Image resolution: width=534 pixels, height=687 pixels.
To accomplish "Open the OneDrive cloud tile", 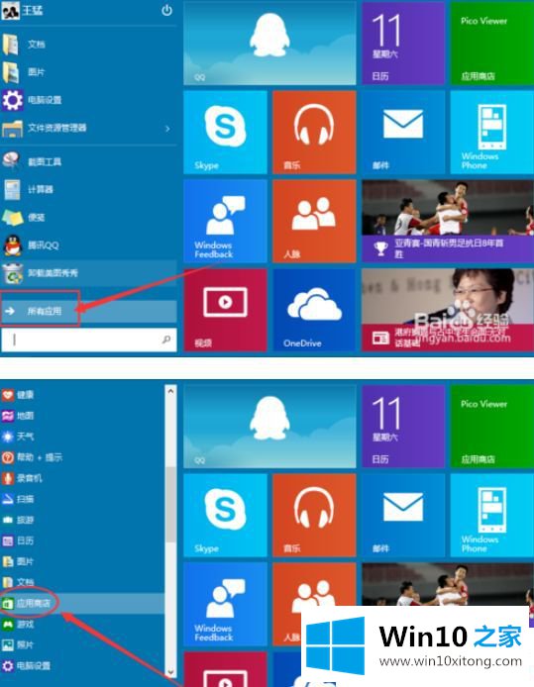I will (x=314, y=310).
